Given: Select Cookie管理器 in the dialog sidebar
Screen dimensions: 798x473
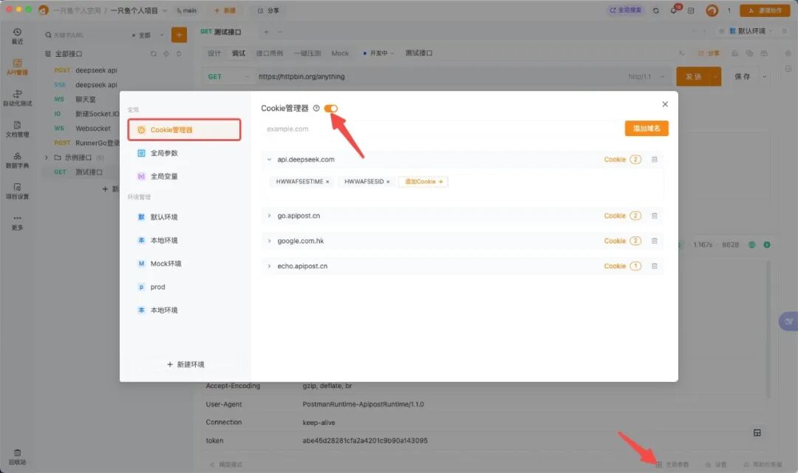Looking at the screenshot, I should [x=184, y=130].
